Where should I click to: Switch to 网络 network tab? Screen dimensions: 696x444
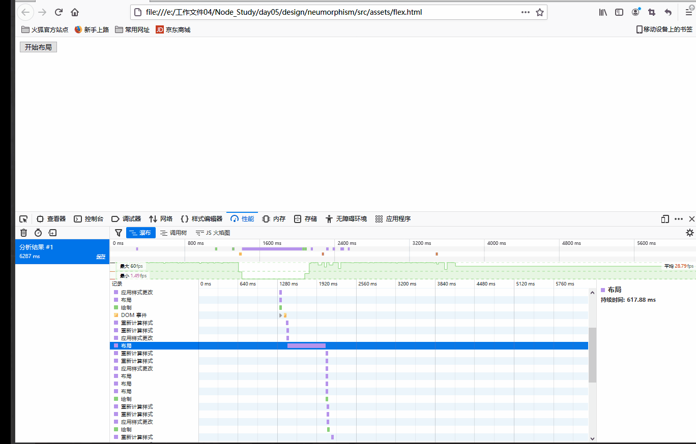(161, 219)
